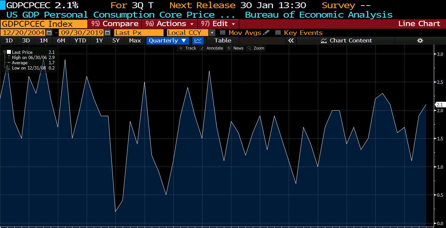Switch to Table view
446x228 pixels.
(x=223, y=40)
